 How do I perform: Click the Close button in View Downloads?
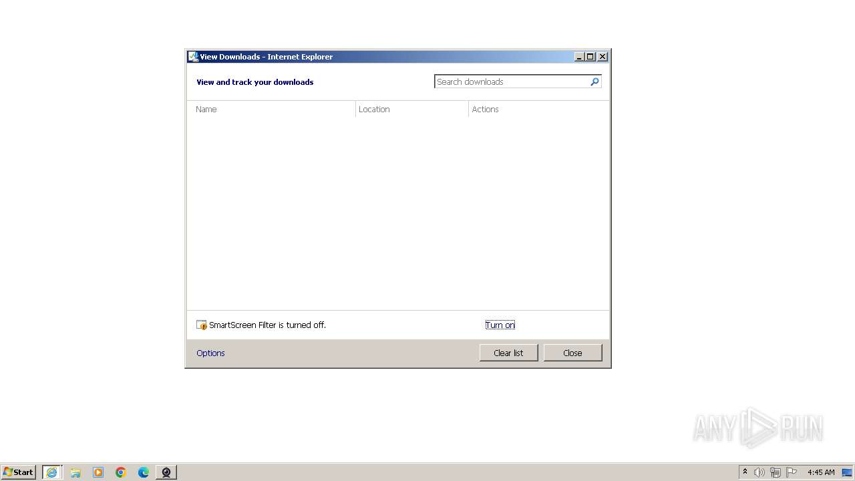(x=572, y=353)
